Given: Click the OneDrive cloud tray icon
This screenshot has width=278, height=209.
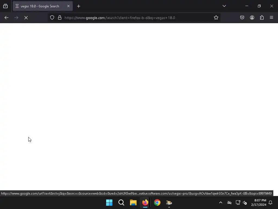Looking at the screenshot, I should coord(229,202).
